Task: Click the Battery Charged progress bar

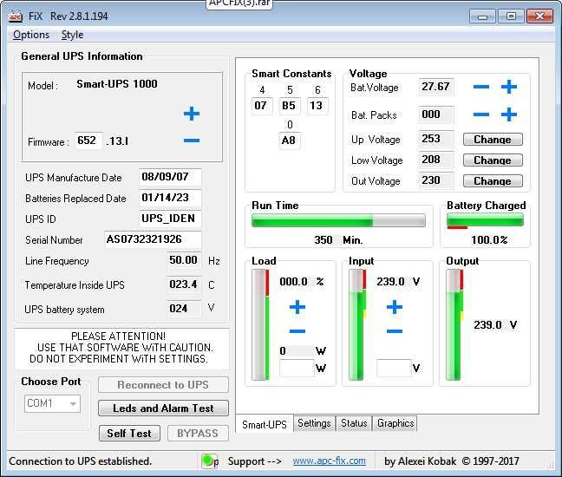Action: pyautogui.click(x=485, y=220)
